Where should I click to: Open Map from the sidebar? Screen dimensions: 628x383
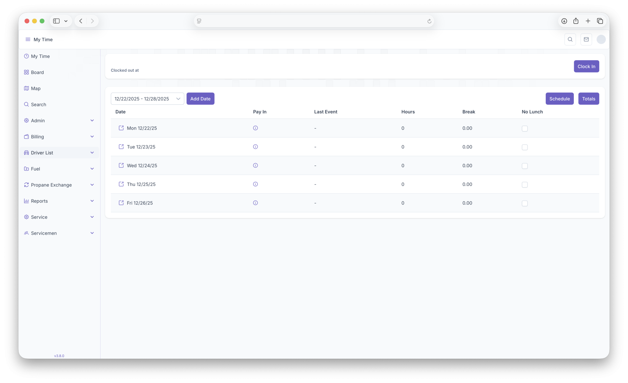pos(36,89)
